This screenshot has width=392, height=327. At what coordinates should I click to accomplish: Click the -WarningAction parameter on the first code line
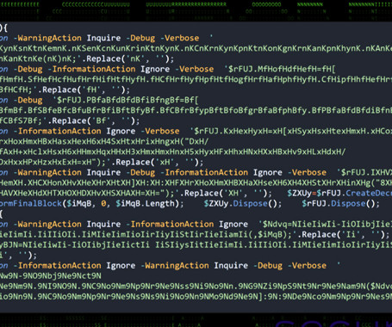click(x=47, y=38)
